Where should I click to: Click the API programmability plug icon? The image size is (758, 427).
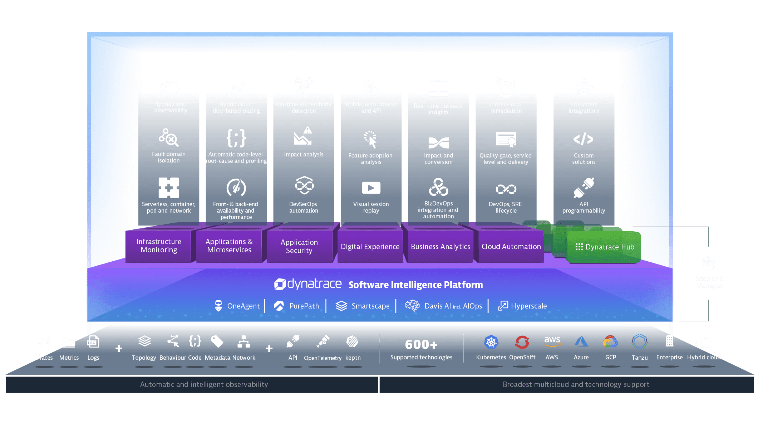coord(584,188)
